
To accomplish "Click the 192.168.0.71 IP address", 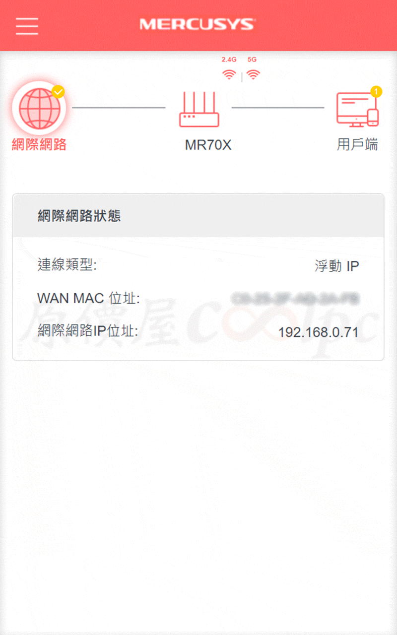I will (318, 332).
